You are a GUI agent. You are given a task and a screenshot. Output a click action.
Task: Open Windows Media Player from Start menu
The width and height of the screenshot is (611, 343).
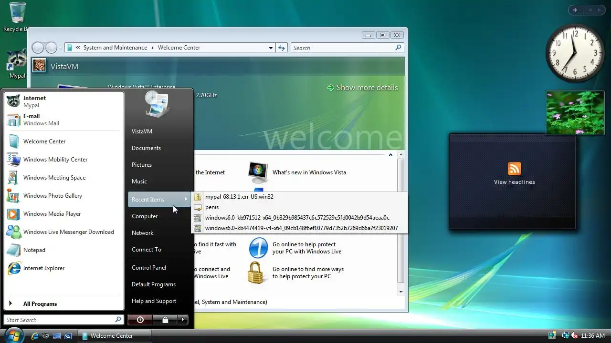64,214
